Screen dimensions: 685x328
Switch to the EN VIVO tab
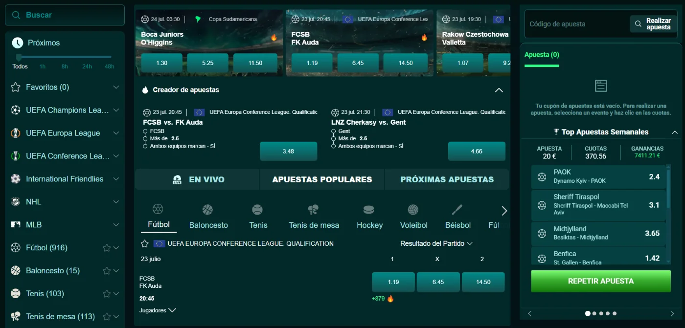(197, 179)
